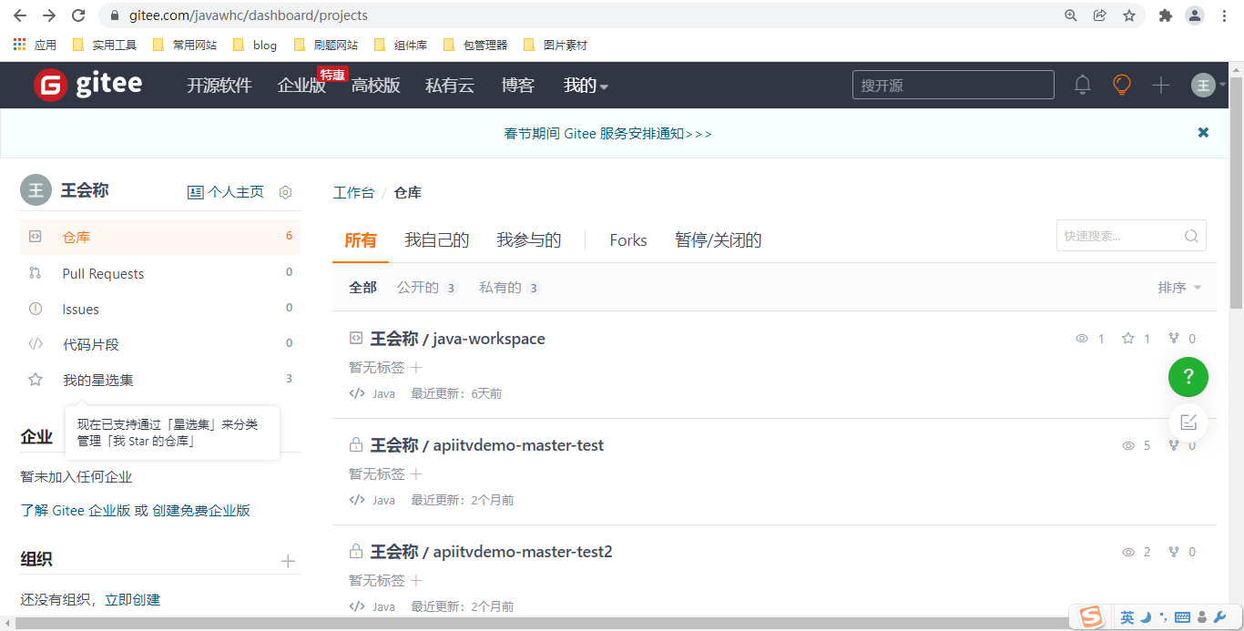Switch Sogou input method language from 英
Screen dimensions: 1244x631
tap(1128, 617)
